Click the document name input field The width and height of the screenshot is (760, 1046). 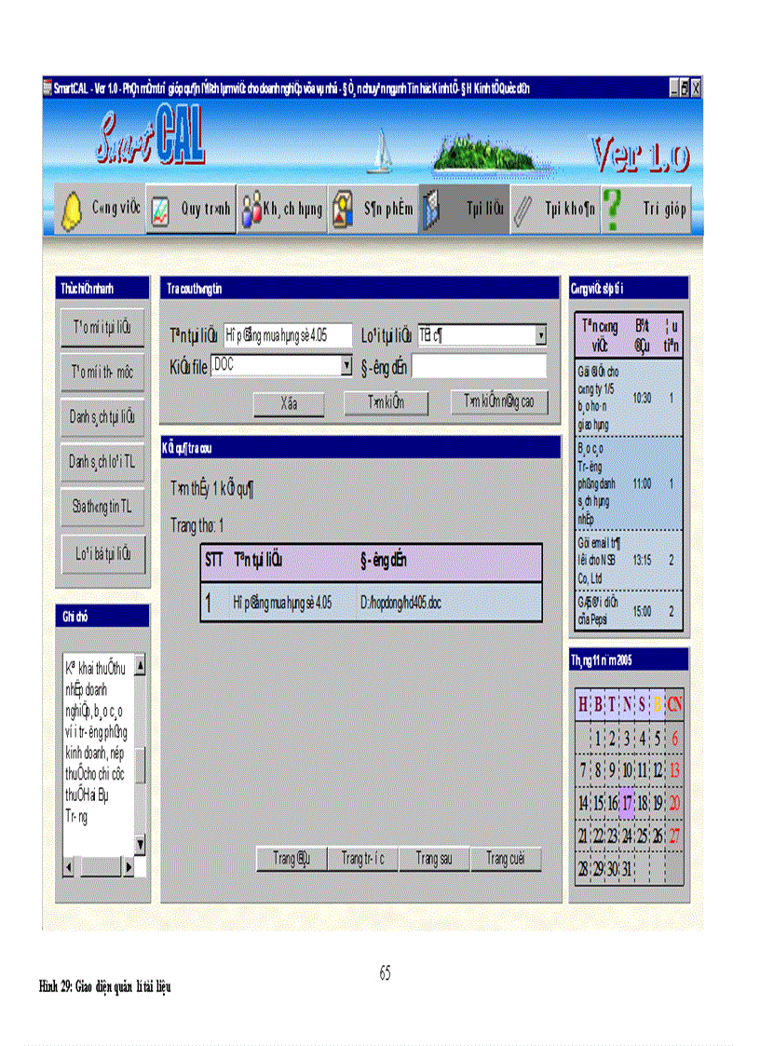click(287, 335)
